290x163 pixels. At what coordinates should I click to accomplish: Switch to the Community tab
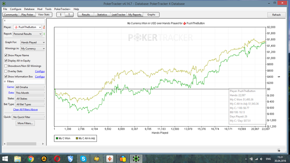click(x=11, y=14)
